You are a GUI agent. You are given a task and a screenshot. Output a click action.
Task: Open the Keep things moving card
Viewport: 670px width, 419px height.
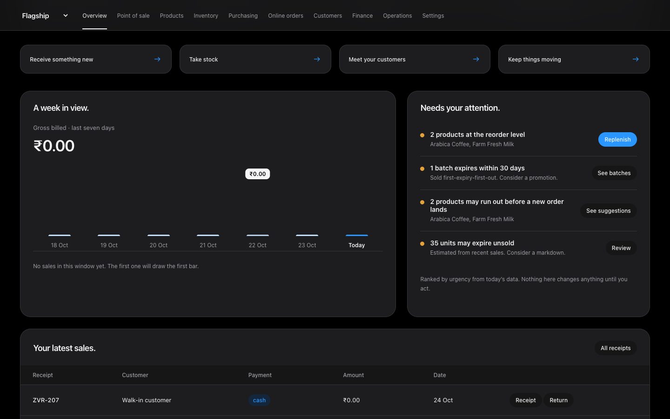574,59
